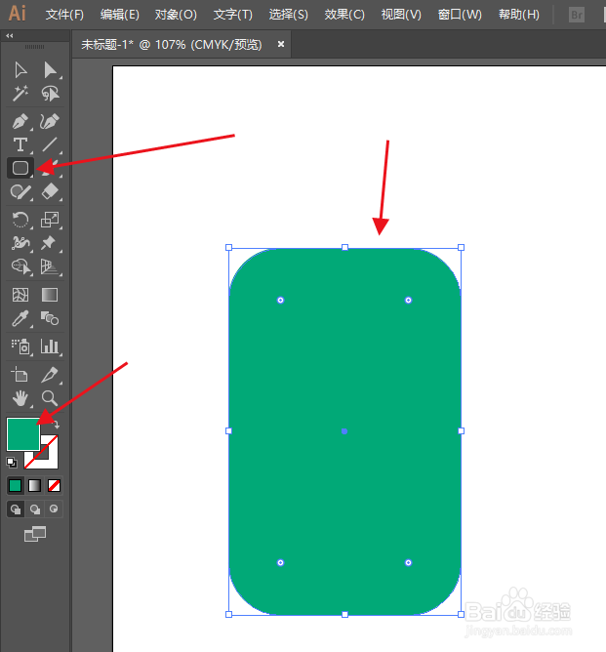Open the 对象(O) menu
The height and width of the screenshot is (652, 606).
click(x=176, y=15)
